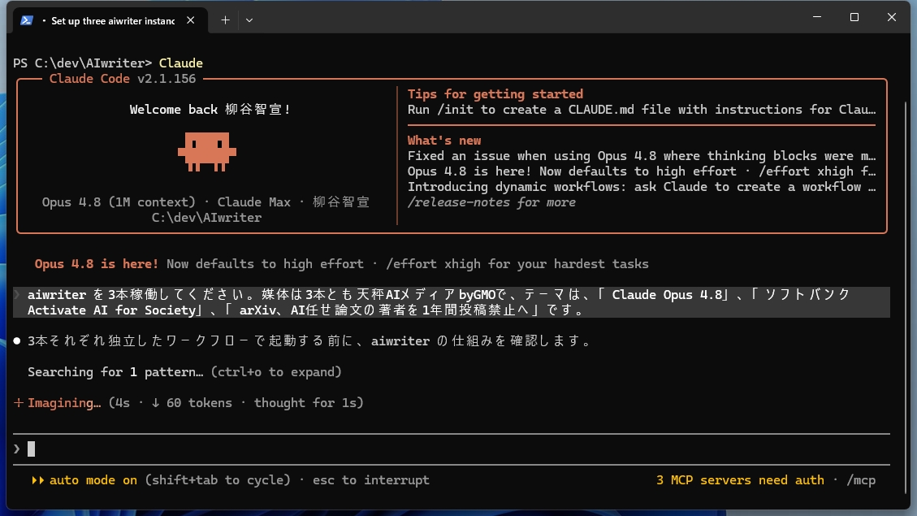Viewport: 917px width, 516px height.
Task: Click the '/release-notes for more' text
Action: [x=491, y=202]
